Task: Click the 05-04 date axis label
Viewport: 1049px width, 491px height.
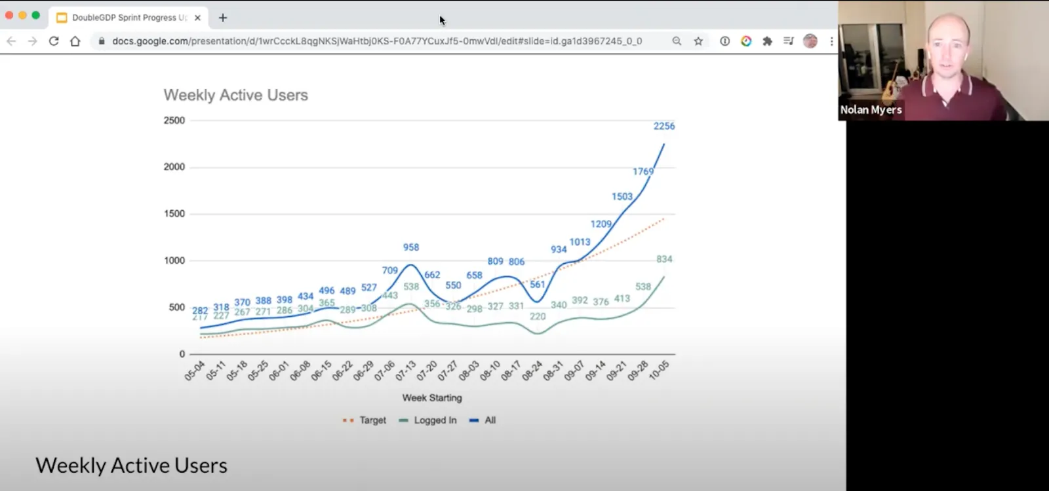Action: pyautogui.click(x=195, y=371)
